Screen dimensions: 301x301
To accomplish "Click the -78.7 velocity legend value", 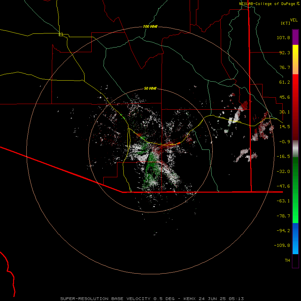I will pos(283,216).
